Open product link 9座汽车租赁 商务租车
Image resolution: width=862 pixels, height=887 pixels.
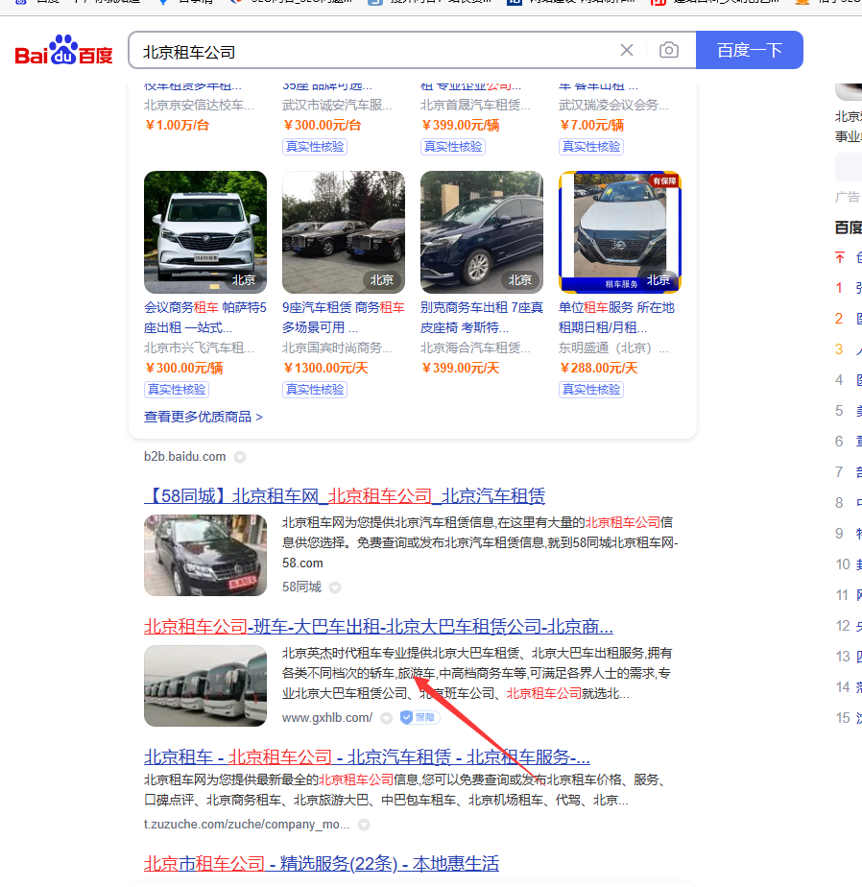click(344, 318)
